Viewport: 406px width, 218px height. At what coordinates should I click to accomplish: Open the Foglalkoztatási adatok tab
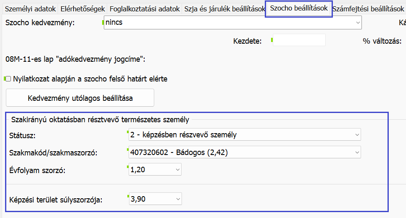coord(145,9)
